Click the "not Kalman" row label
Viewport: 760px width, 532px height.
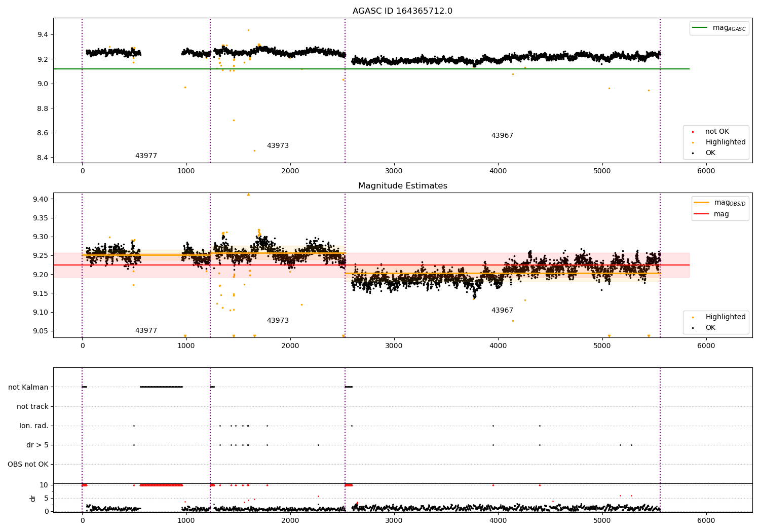coord(28,388)
